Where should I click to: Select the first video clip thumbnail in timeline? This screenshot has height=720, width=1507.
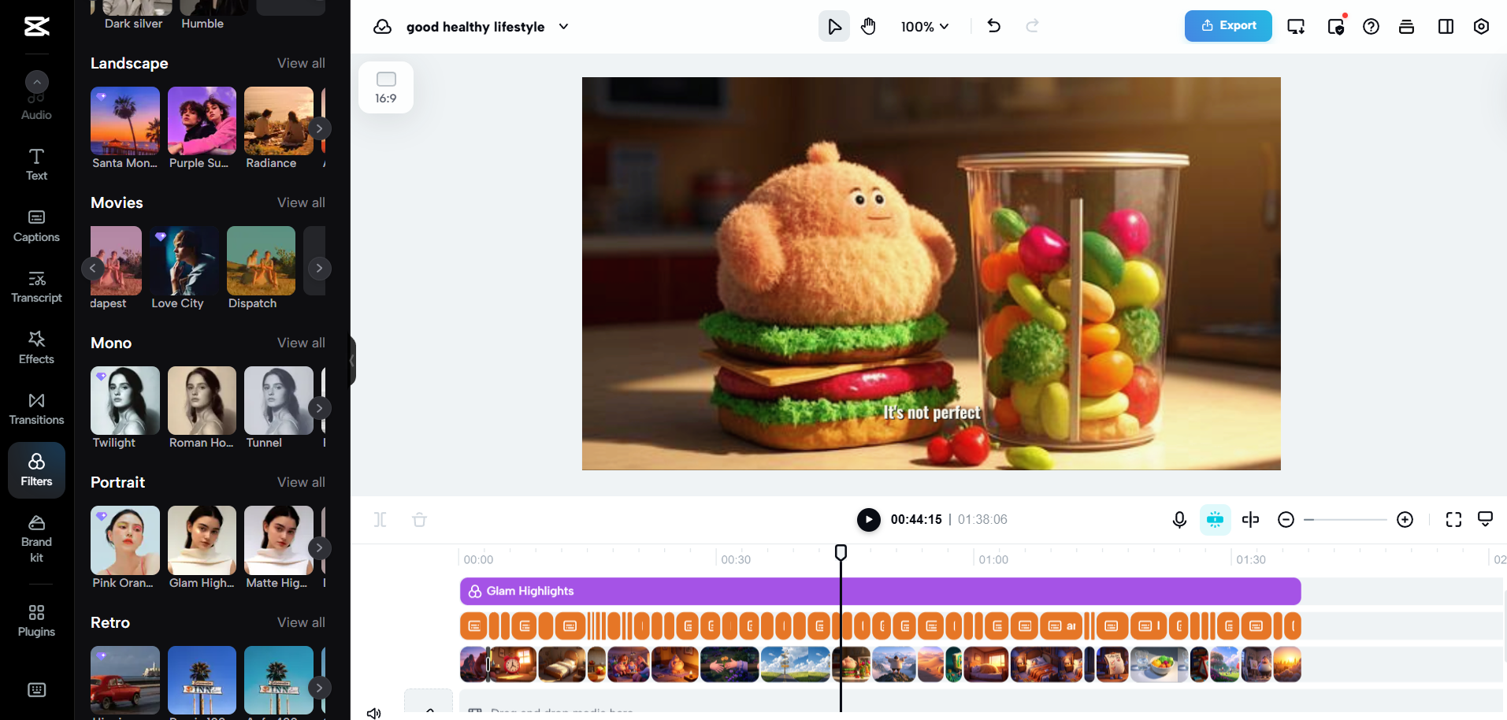point(473,664)
